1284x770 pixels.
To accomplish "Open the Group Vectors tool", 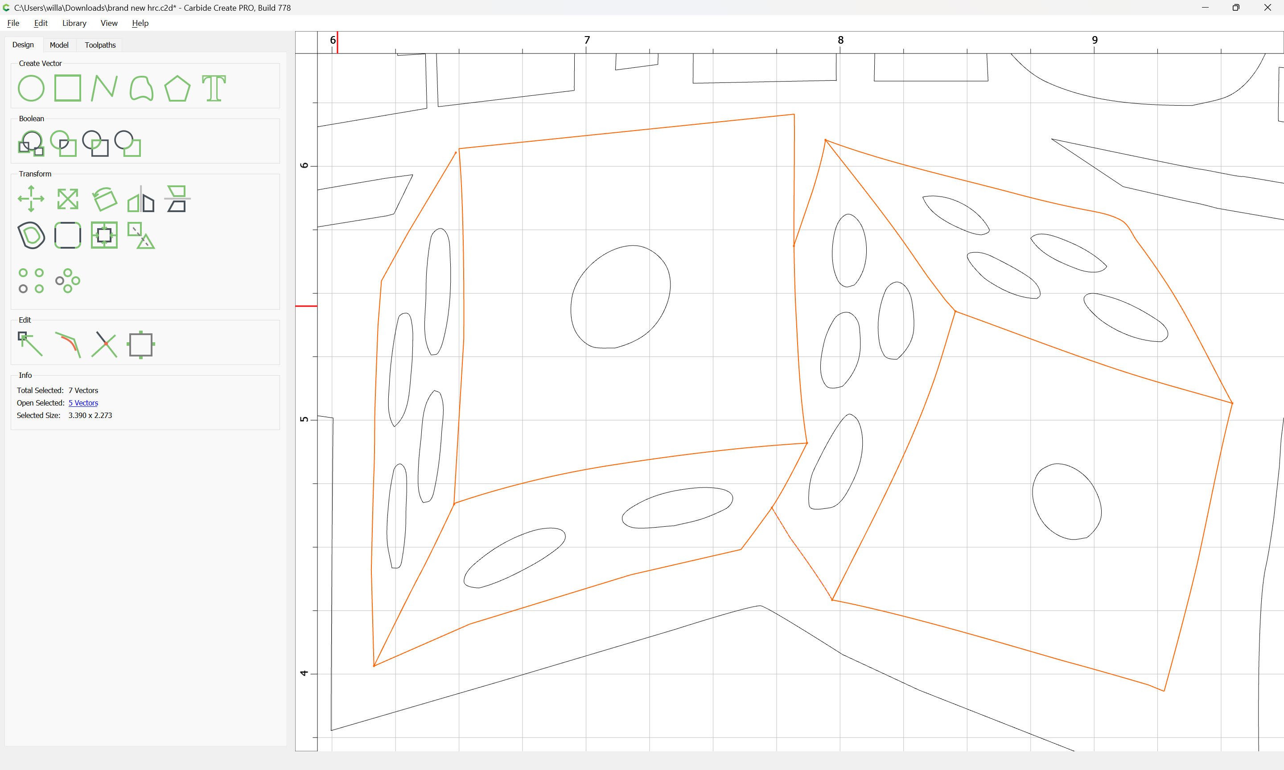I will pyautogui.click(x=141, y=235).
